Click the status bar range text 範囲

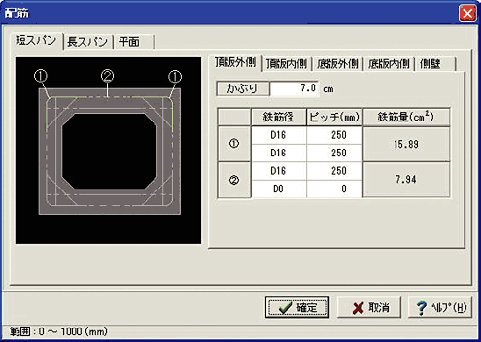tap(59, 331)
